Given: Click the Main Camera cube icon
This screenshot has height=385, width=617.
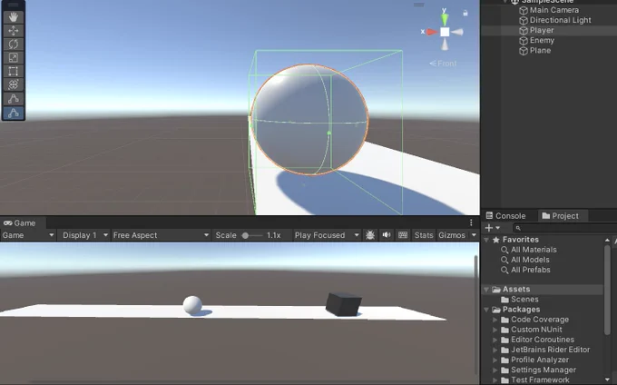Looking at the screenshot, I should click(x=524, y=10).
